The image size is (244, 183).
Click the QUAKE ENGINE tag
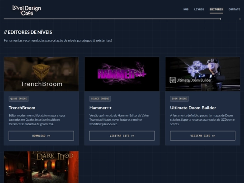pos(19,99)
